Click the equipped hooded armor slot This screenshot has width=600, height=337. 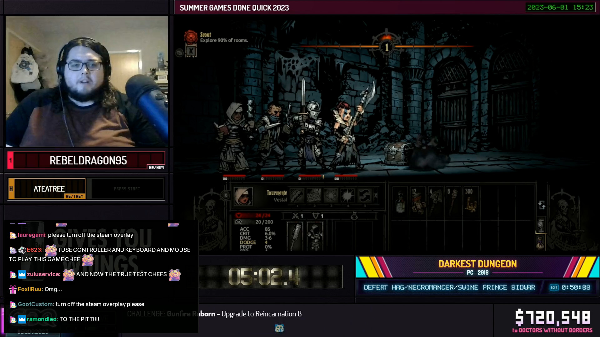315,236
